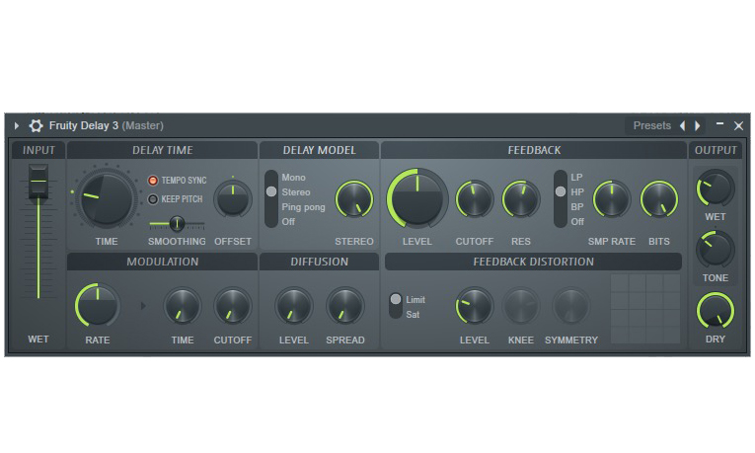Click the 'FEEDBACK' section header
The image size is (755, 453).
click(x=534, y=150)
